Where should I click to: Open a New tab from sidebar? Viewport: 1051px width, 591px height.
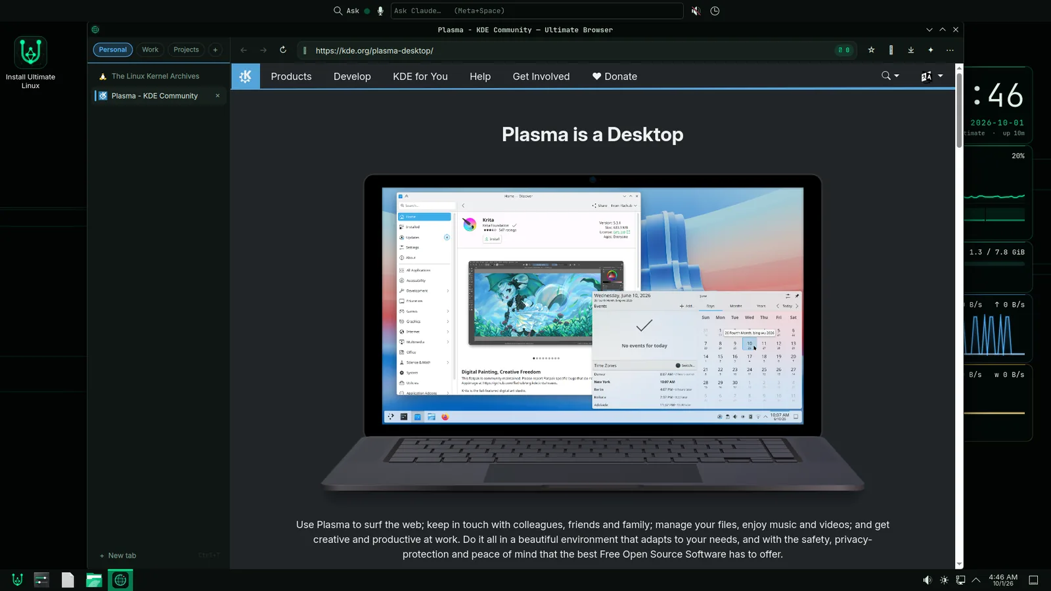118,556
